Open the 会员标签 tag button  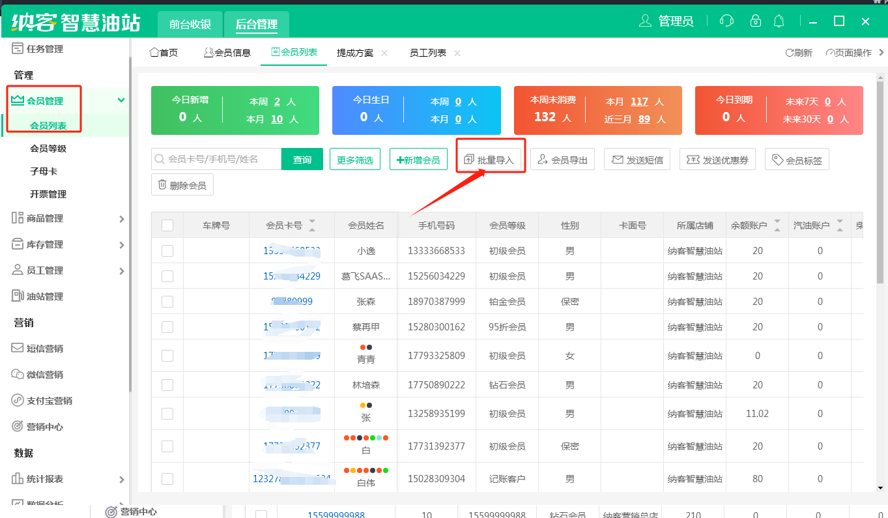tap(797, 160)
